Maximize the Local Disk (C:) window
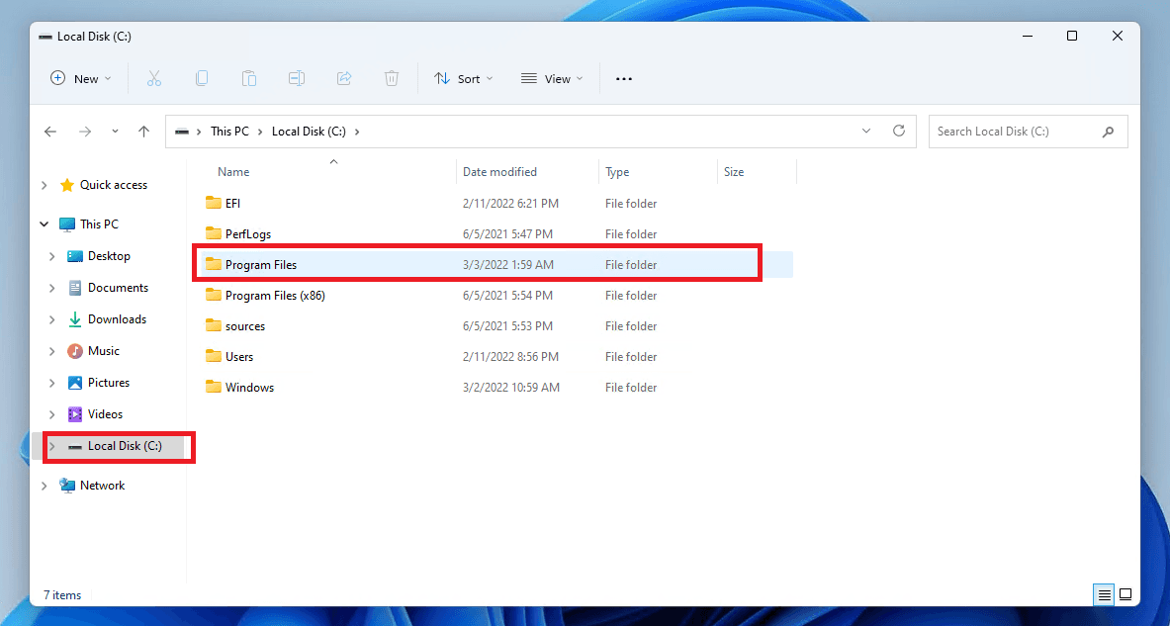Viewport: 1170px width, 626px height. (1072, 36)
